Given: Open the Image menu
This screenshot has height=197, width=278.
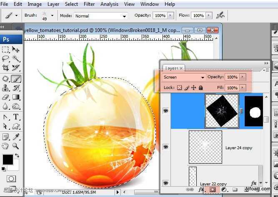Looking at the screenshot, I should pyautogui.click(x=35, y=4).
